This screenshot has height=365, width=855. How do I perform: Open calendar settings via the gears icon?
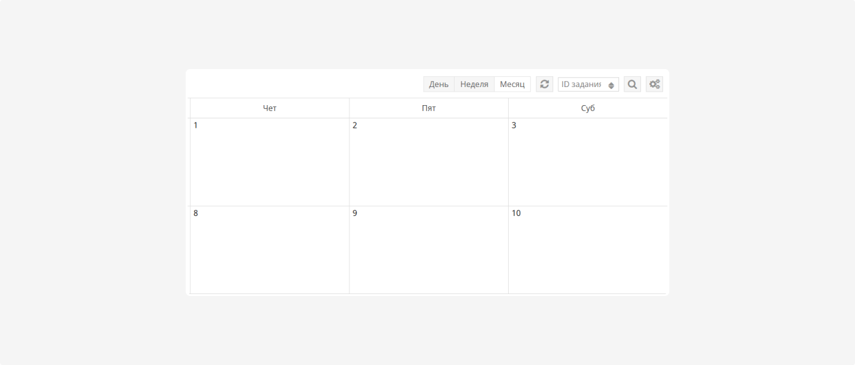coord(654,84)
